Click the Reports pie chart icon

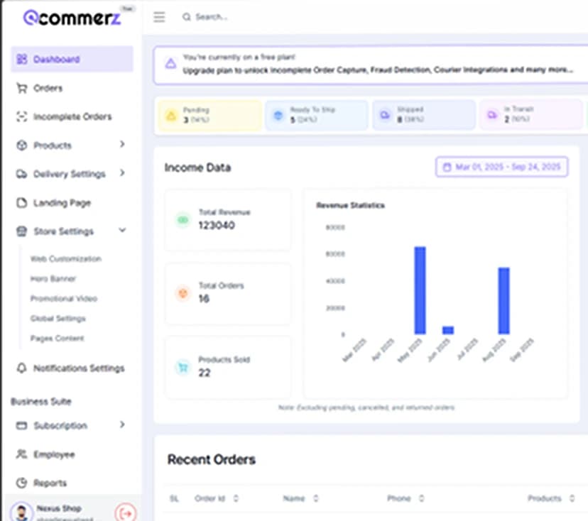pos(22,483)
